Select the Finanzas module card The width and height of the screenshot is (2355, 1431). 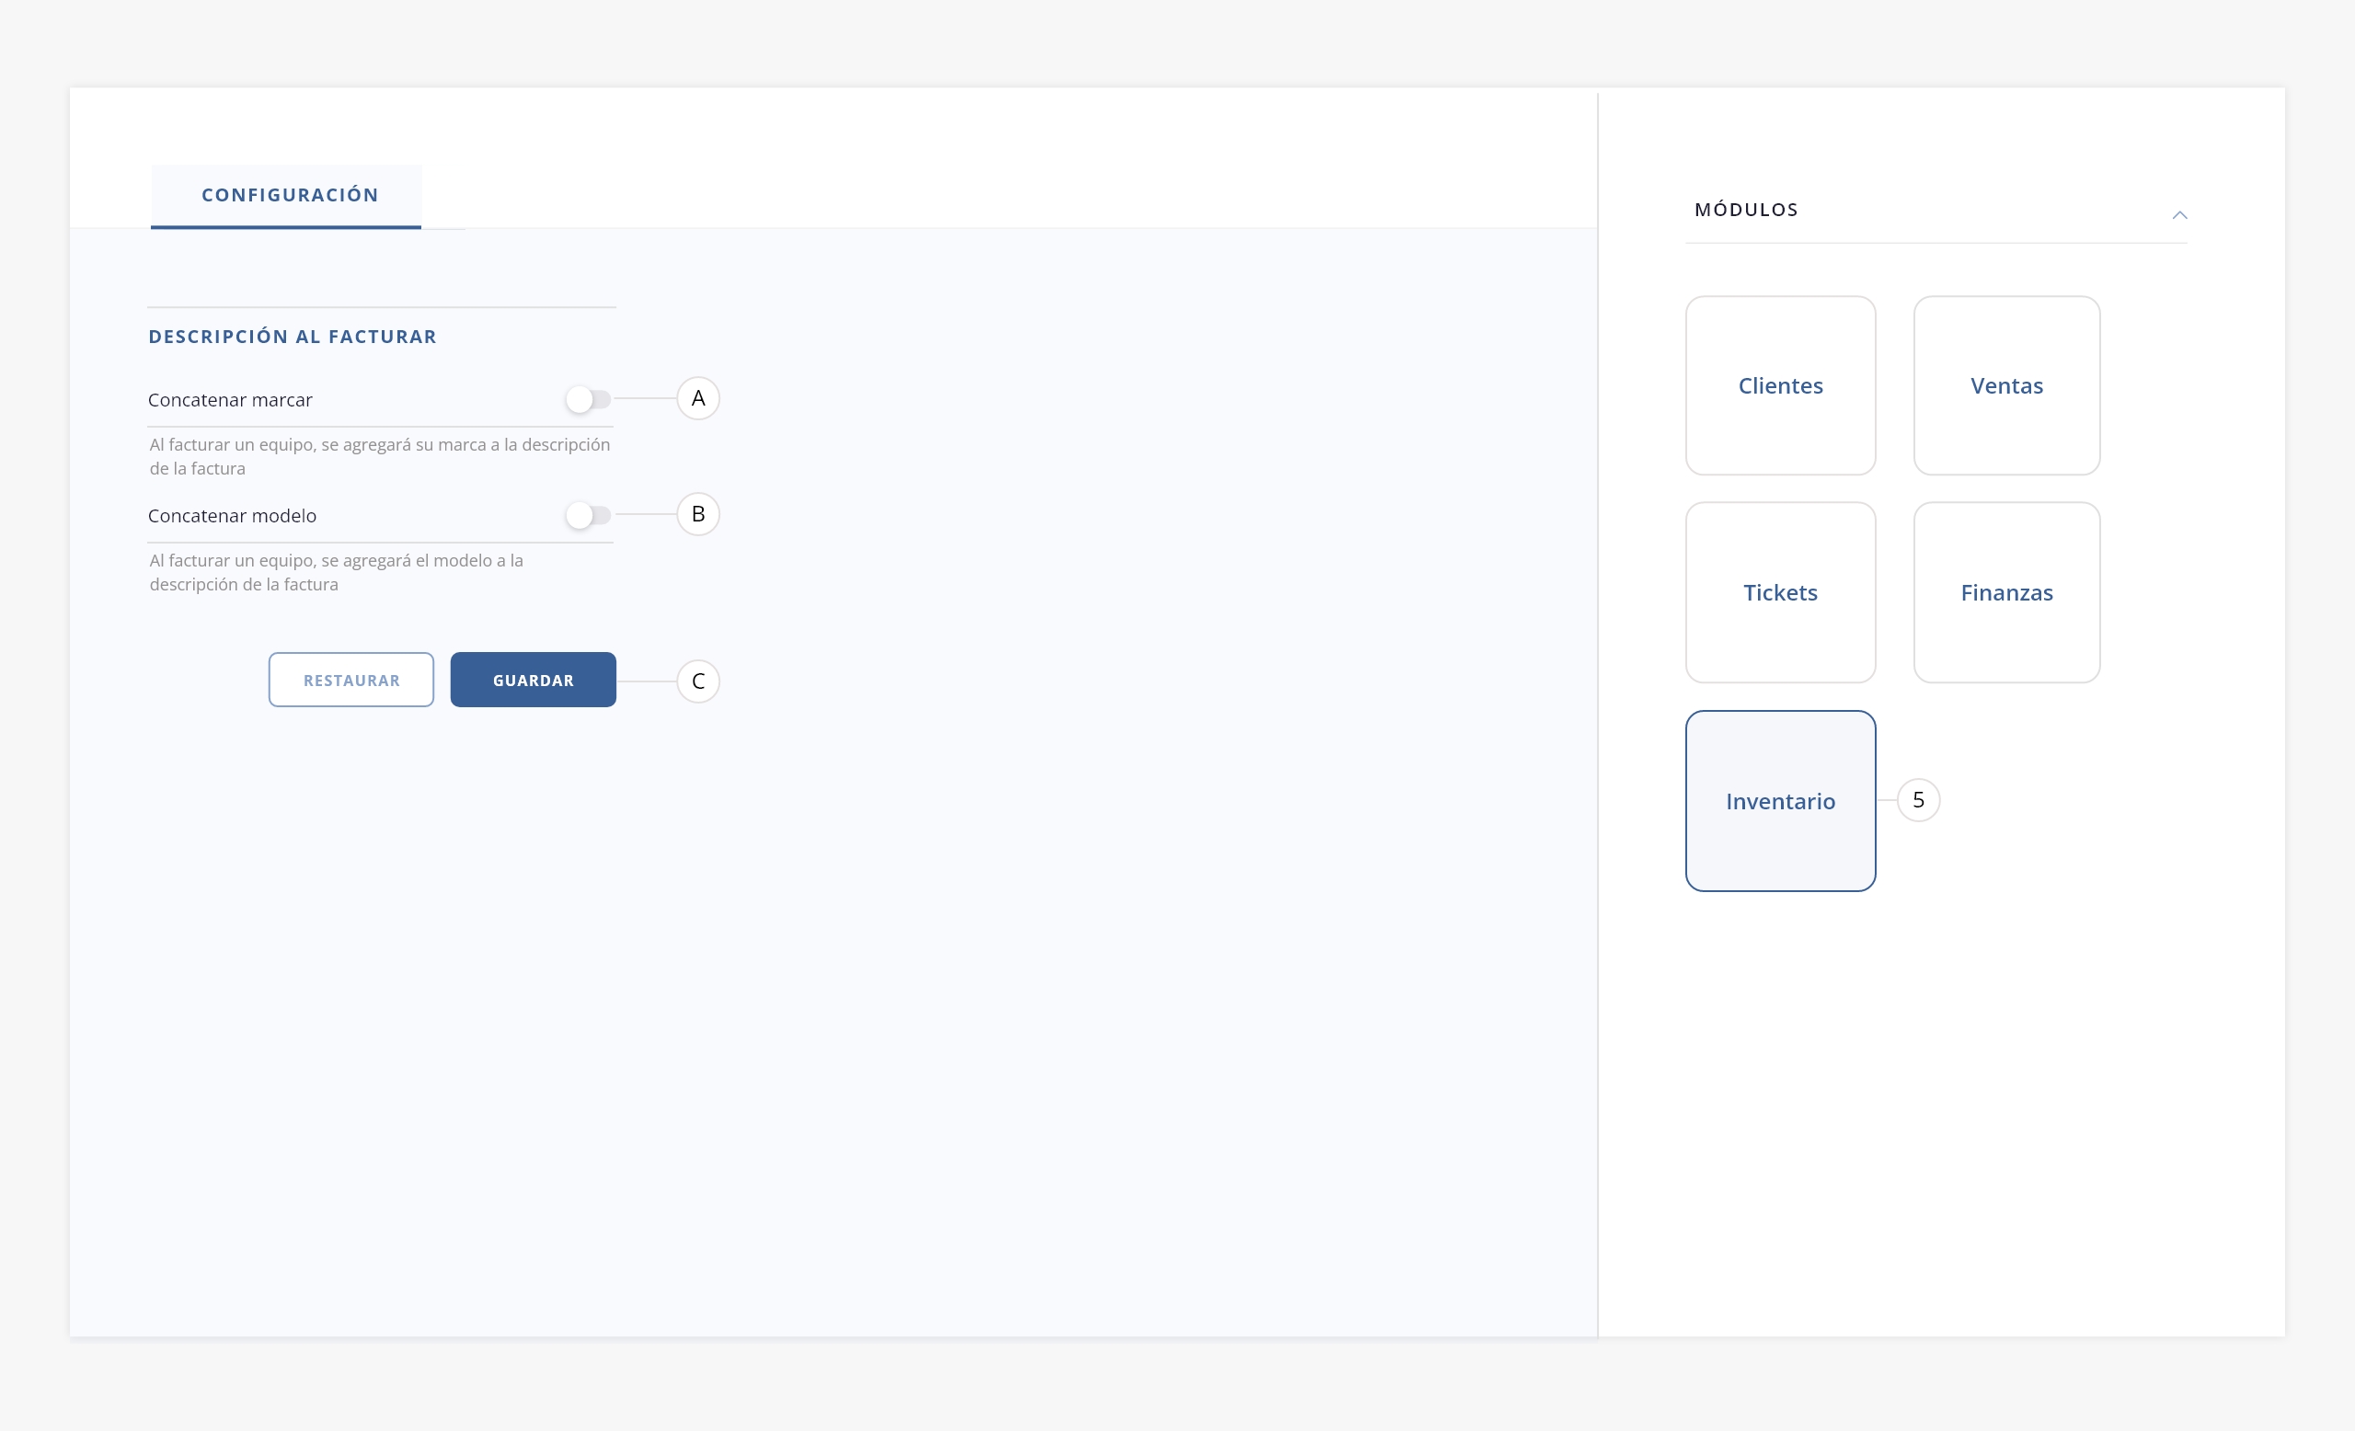2006,592
